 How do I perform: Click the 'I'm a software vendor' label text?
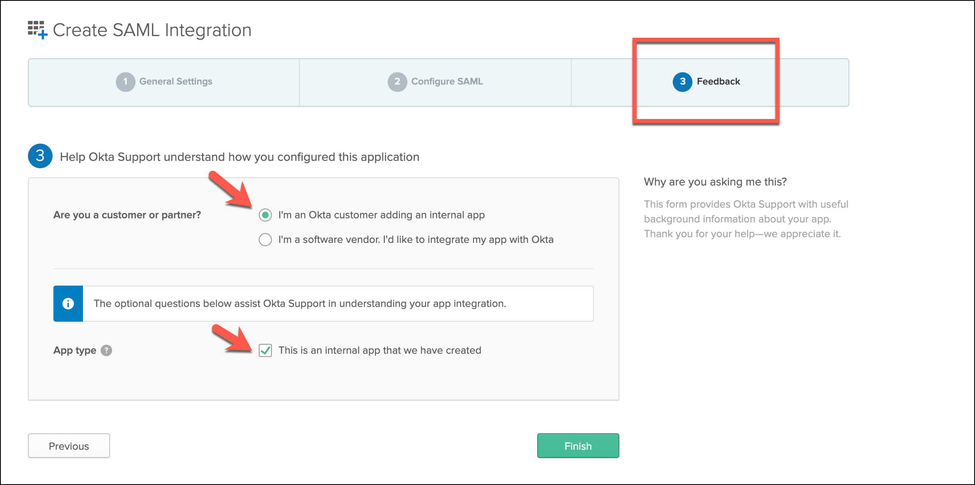(416, 240)
